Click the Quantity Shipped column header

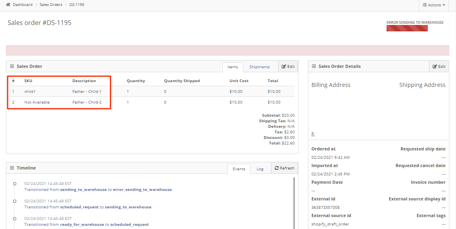182,81
